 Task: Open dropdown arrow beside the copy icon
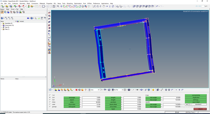pos(123,6)
